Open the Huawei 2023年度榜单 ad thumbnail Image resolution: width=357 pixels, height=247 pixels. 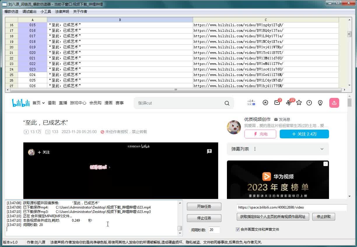(278, 180)
